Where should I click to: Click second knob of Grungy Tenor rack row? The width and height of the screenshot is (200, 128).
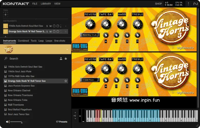[58, 31]
